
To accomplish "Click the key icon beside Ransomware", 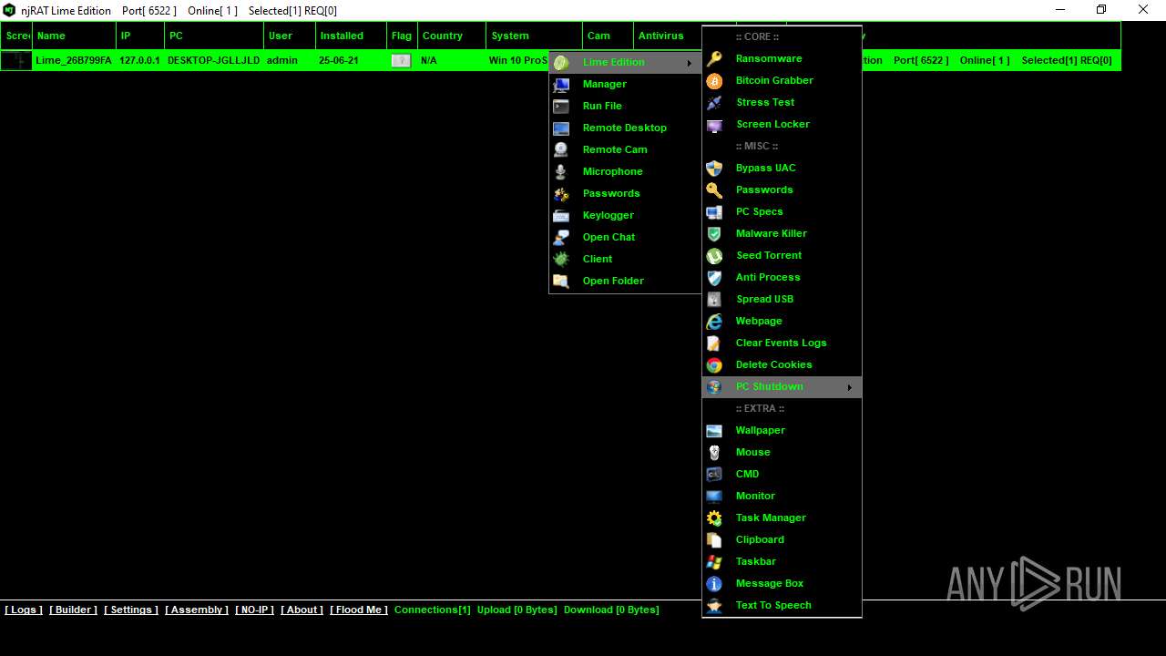I will tap(715, 58).
